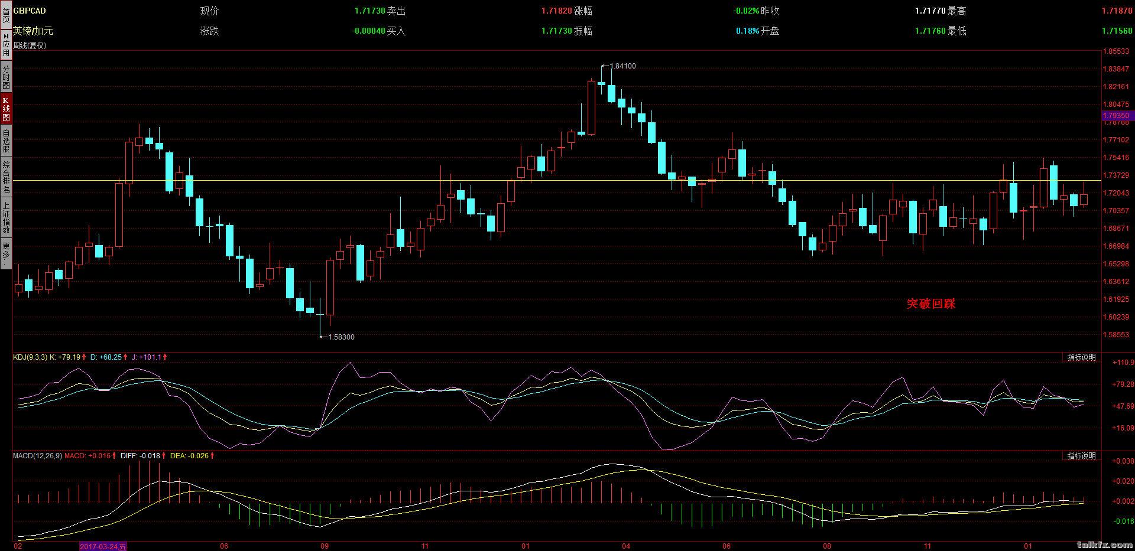Screen dimensions: 1135x551
Task: Click the 卖出 price 1.71820
Action: click(557, 11)
